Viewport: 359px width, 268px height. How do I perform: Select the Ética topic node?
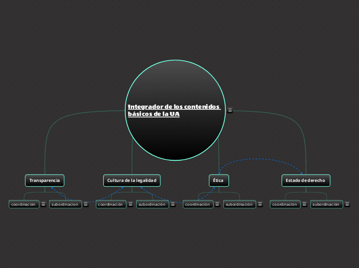(219, 180)
